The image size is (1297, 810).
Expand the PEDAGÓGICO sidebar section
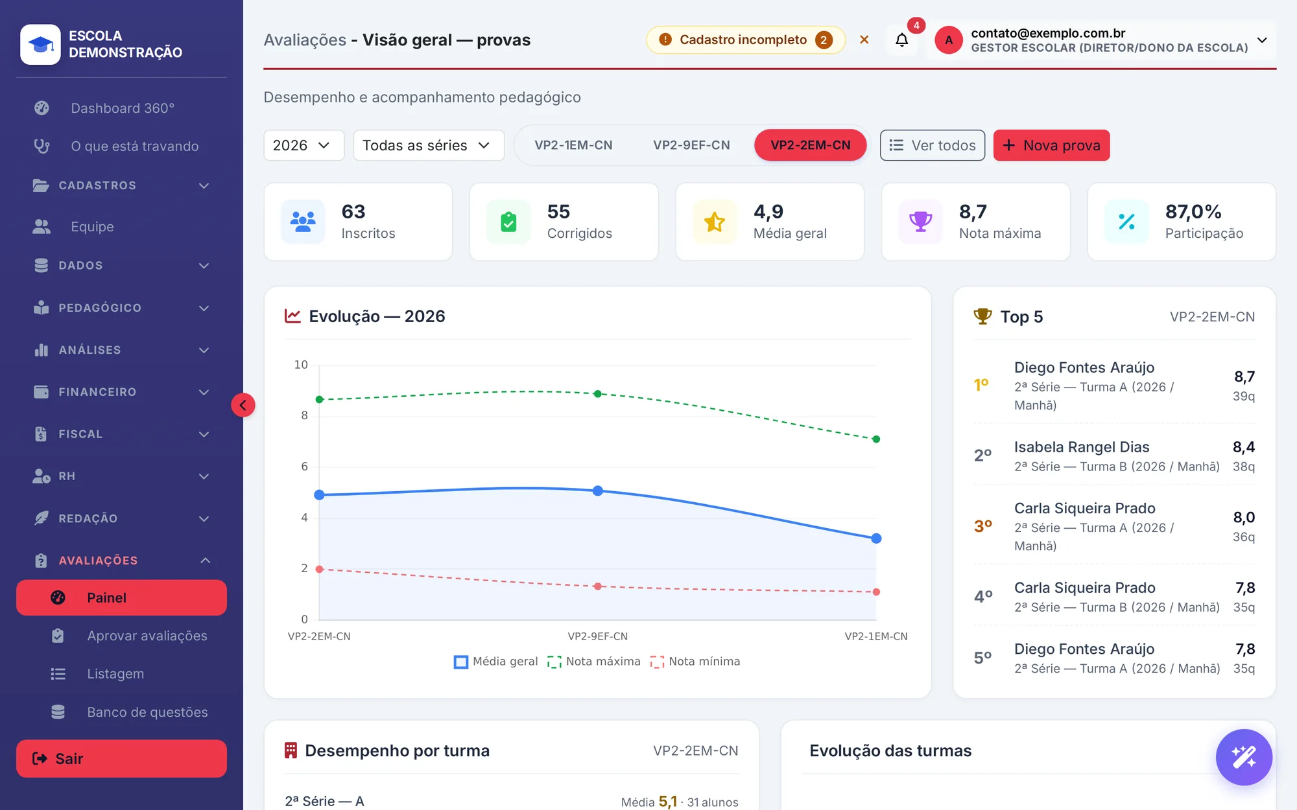121,308
